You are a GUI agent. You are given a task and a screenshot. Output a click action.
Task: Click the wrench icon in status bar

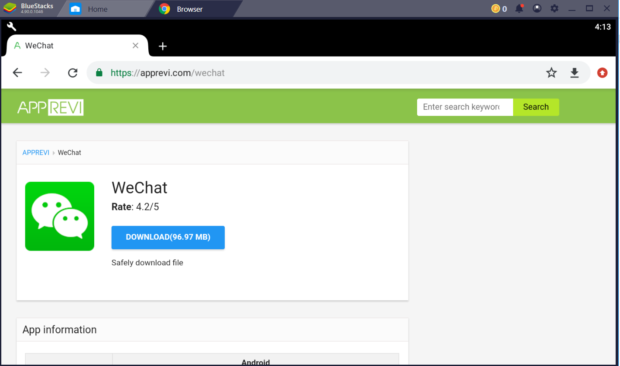12,27
